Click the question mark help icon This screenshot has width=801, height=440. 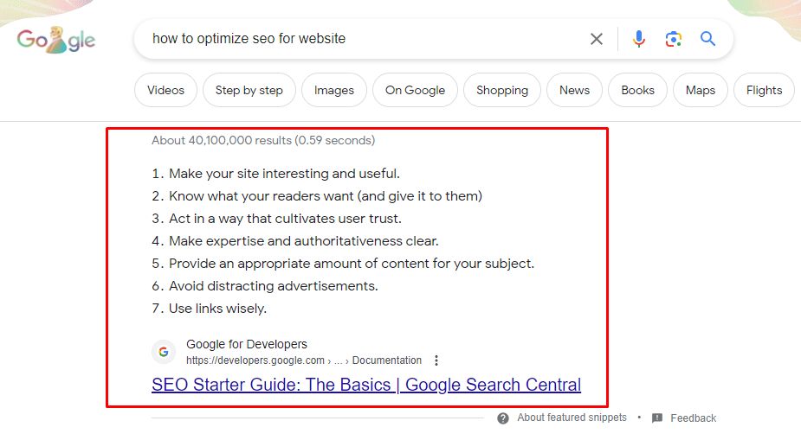point(503,418)
